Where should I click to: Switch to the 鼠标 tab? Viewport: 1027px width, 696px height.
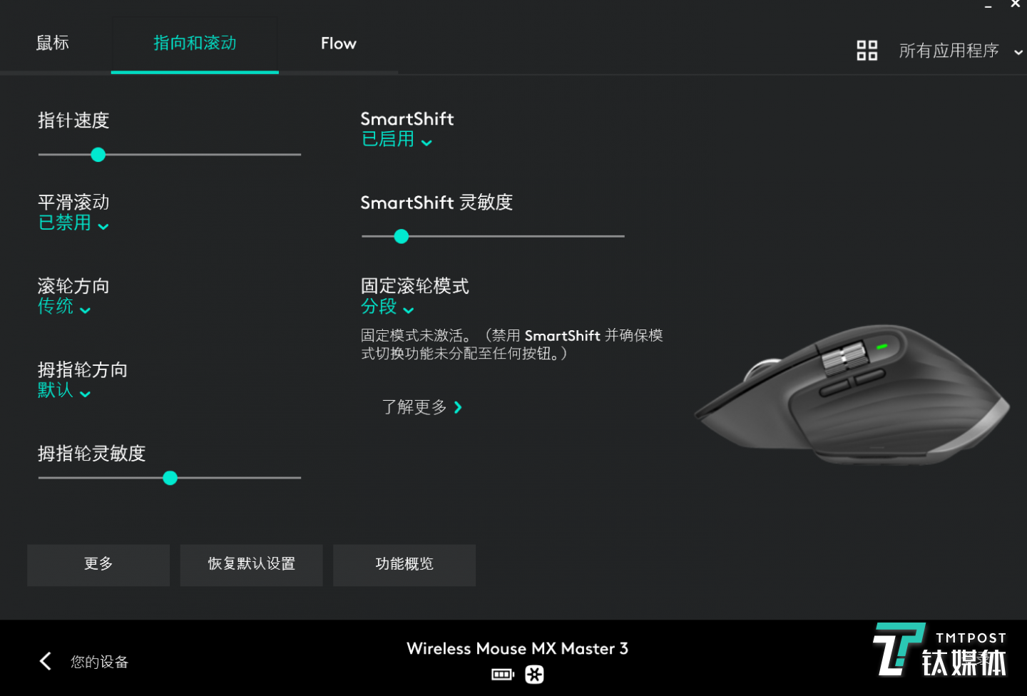tap(51, 43)
